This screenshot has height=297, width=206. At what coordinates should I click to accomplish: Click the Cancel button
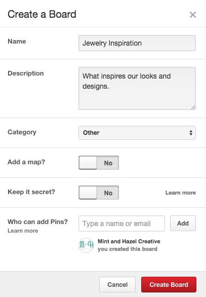[117, 284]
